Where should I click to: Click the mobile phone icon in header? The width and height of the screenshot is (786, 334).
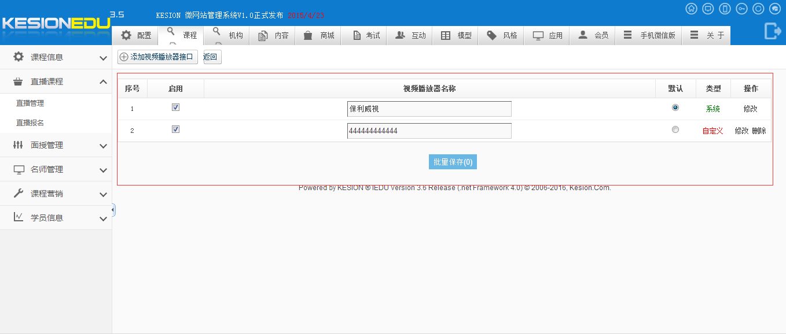tap(725, 9)
